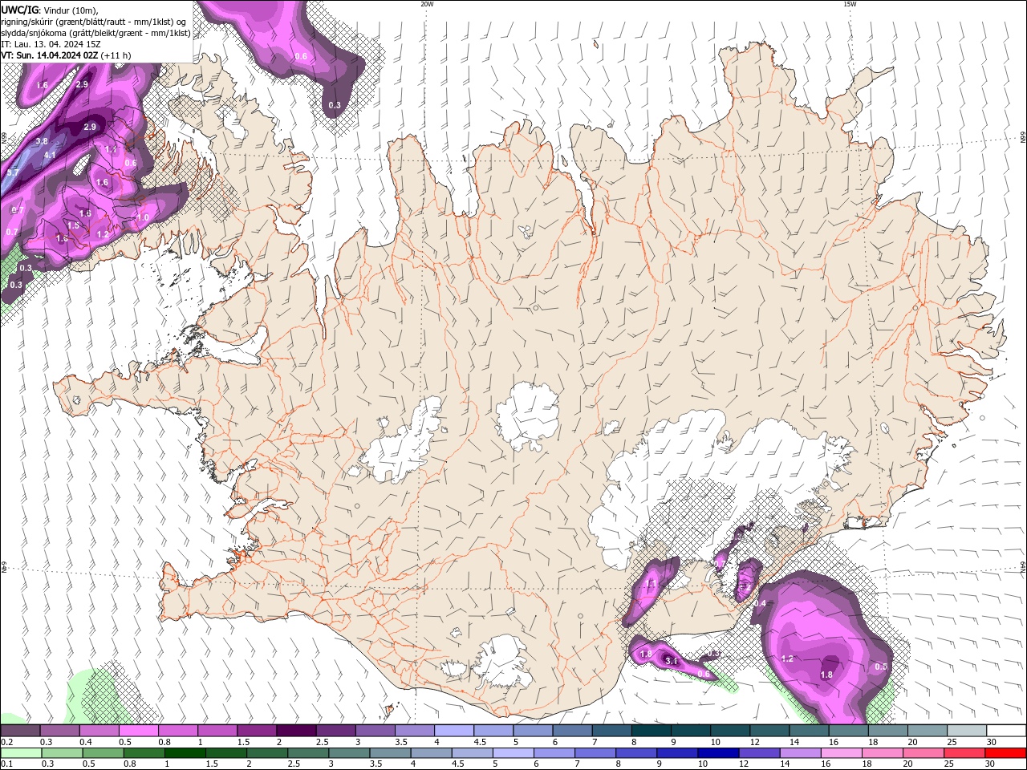Click the 15W longitude label
Screen dimensions: 1027x770
tap(850, 4)
